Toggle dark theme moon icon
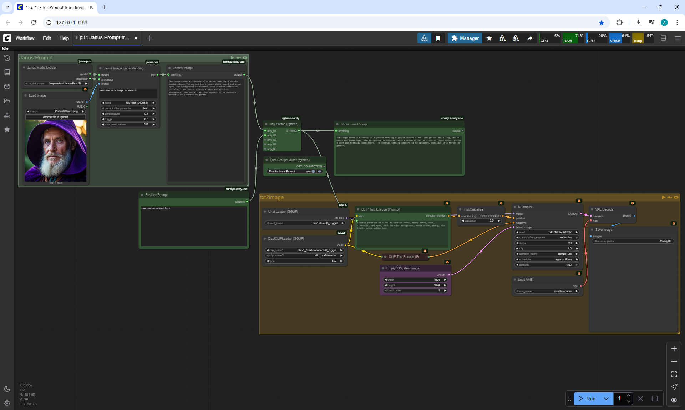685x410 pixels. coord(7,389)
